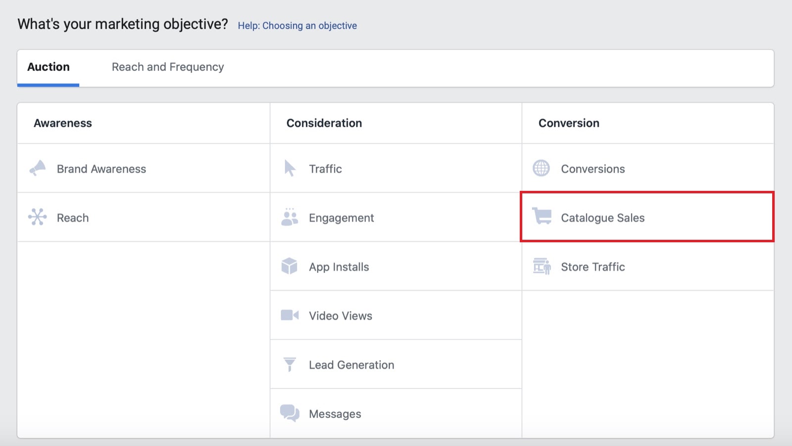792x446 pixels.
Task: Click the Traffic cursor arrow icon
Action: pos(289,168)
